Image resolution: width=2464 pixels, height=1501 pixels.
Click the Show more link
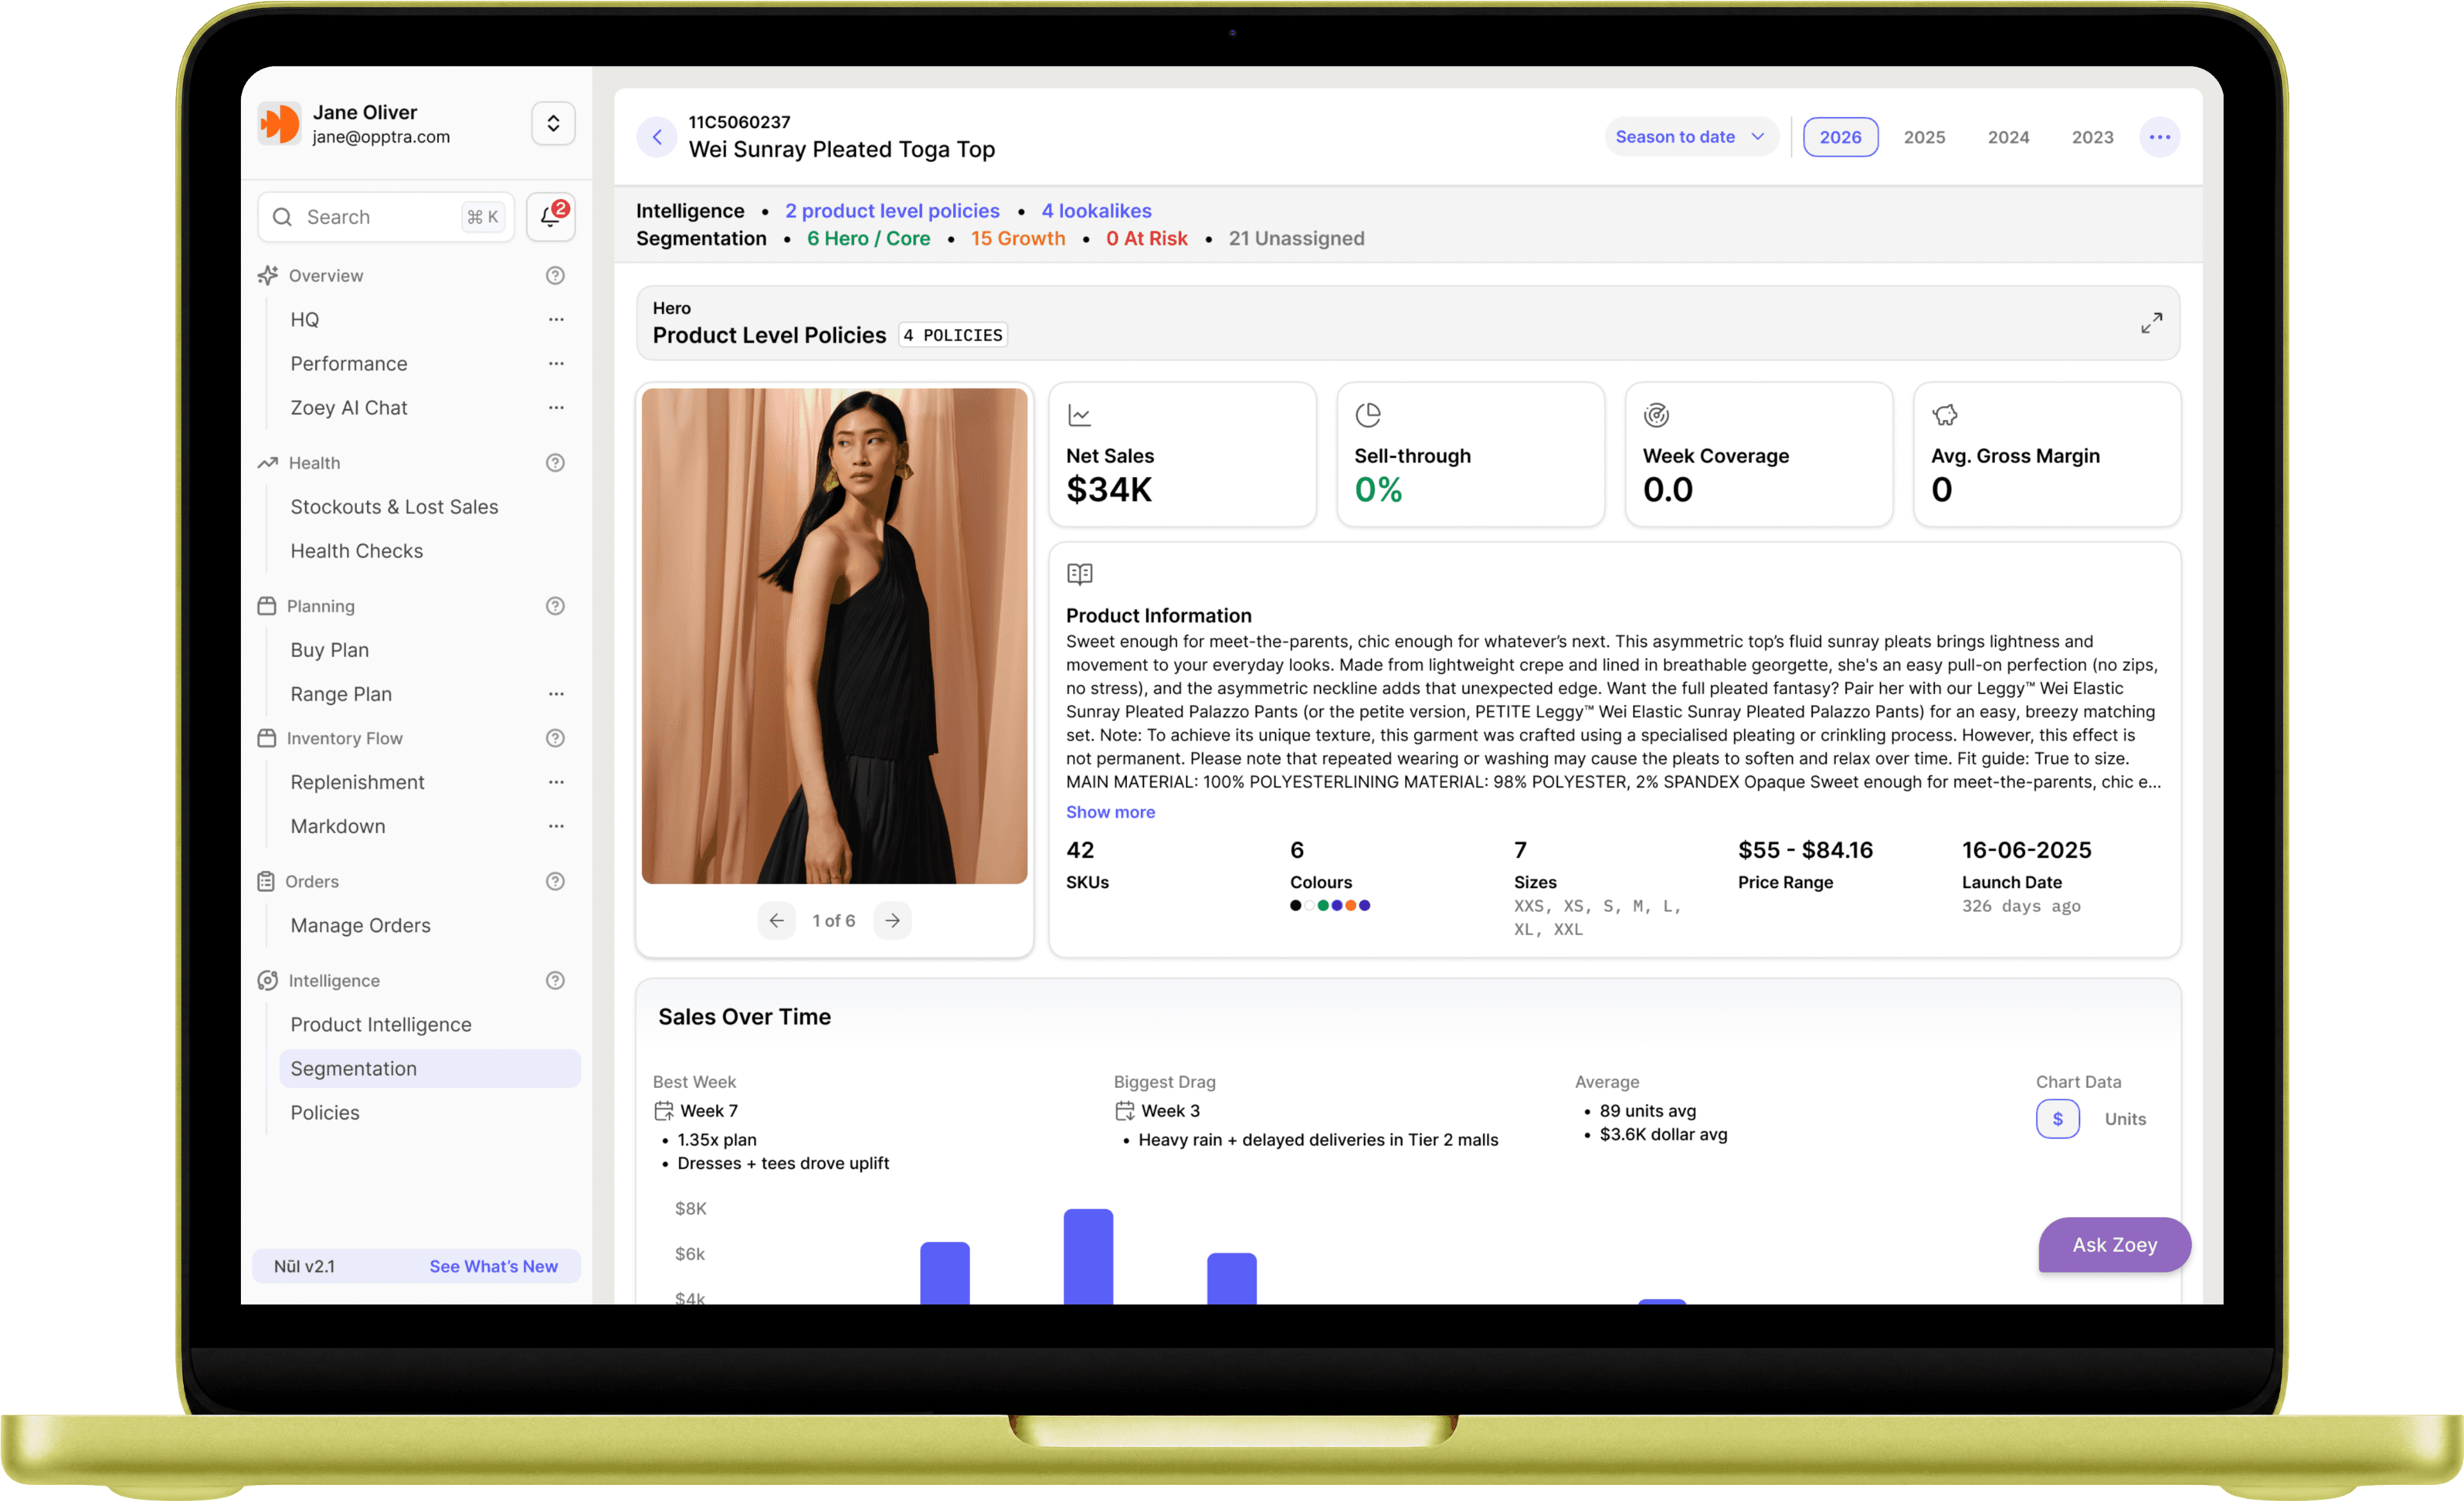[x=1110, y=813]
